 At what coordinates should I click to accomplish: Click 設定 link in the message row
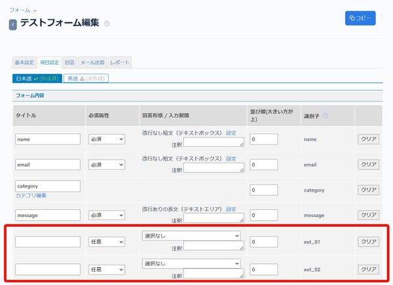[x=231, y=209]
